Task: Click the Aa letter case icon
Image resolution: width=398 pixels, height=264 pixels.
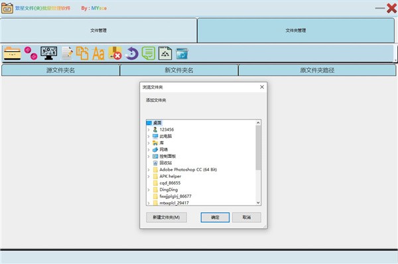Action: [x=98, y=53]
